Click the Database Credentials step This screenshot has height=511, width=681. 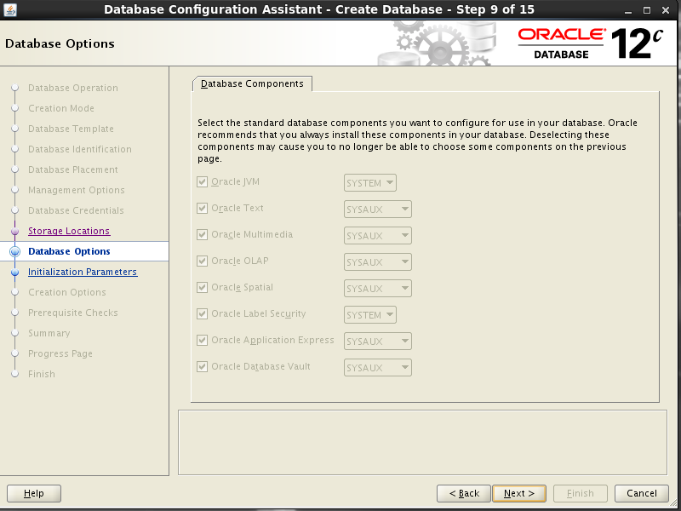pos(76,210)
